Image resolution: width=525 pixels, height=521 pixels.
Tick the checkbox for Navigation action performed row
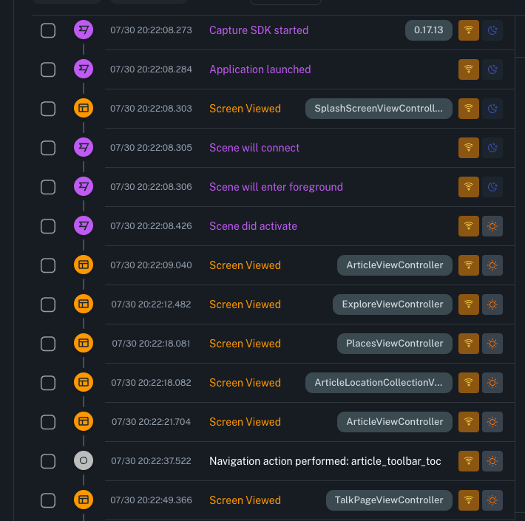pyautogui.click(x=48, y=461)
